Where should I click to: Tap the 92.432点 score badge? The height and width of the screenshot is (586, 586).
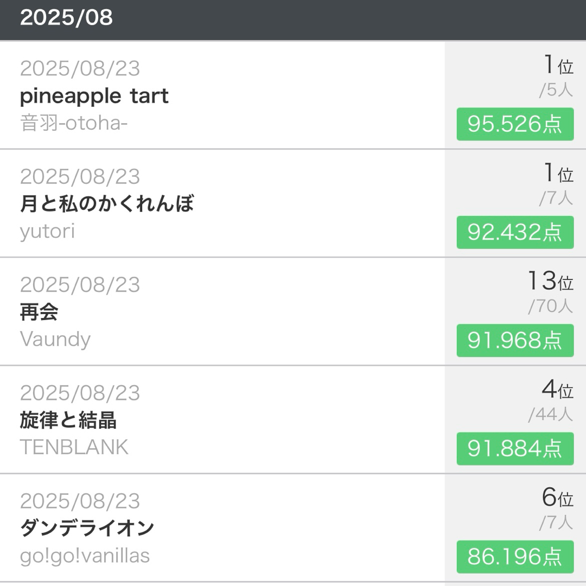tap(514, 232)
